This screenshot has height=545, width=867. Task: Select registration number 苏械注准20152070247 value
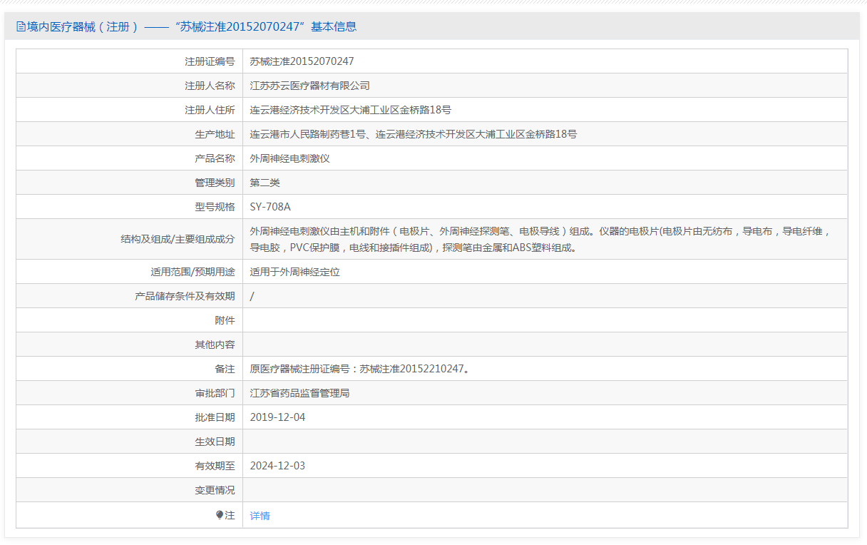point(302,61)
